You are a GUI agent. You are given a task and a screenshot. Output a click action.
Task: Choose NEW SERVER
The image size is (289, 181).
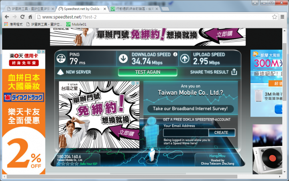(78, 72)
